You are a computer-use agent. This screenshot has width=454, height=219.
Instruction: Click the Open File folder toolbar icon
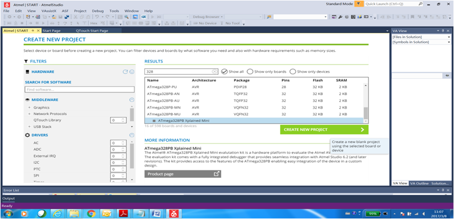coord(54,17)
